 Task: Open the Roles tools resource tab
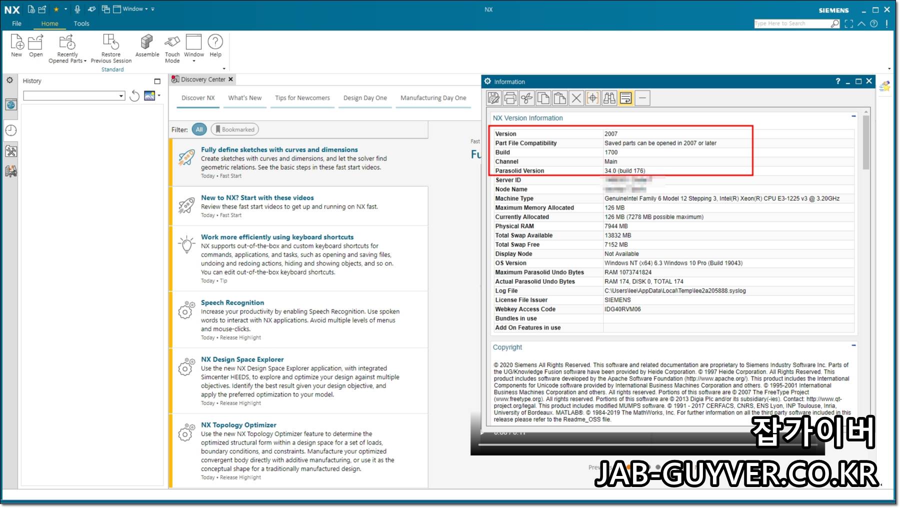click(11, 151)
